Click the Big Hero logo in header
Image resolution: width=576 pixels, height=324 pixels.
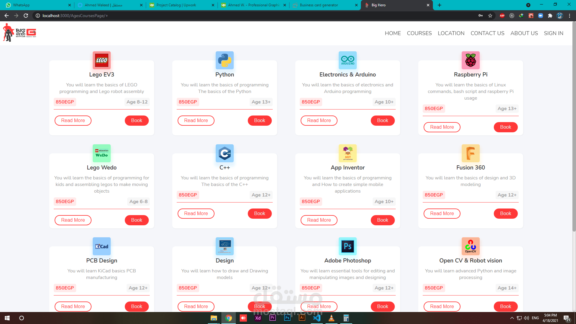tap(19, 33)
